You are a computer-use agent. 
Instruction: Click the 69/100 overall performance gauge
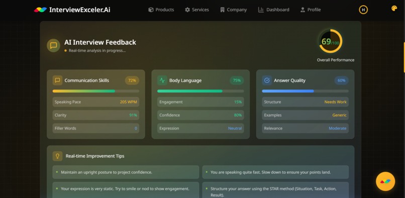pyautogui.click(x=330, y=41)
